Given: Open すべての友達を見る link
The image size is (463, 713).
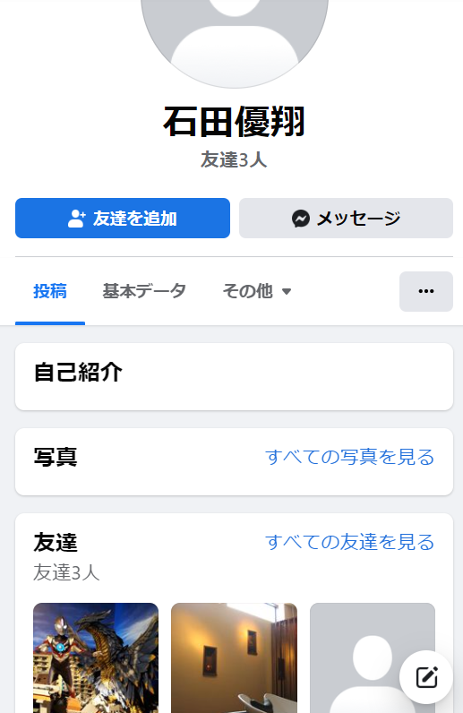Looking at the screenshot, I should 350,542.
